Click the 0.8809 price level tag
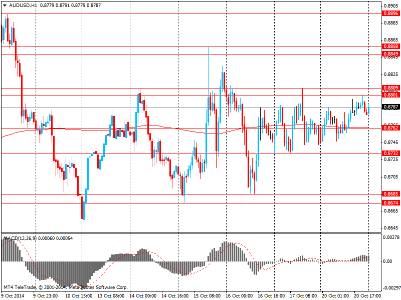Screen dimensions: 401x300 (x=390, y=88)
